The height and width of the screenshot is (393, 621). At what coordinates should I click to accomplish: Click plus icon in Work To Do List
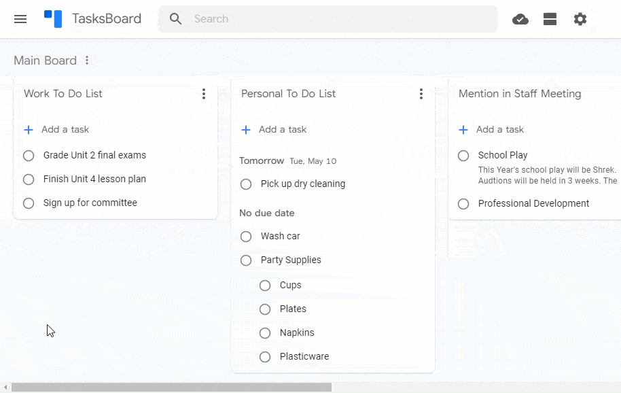(x=29, y=130)
